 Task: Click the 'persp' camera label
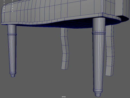tap(64, 97)
